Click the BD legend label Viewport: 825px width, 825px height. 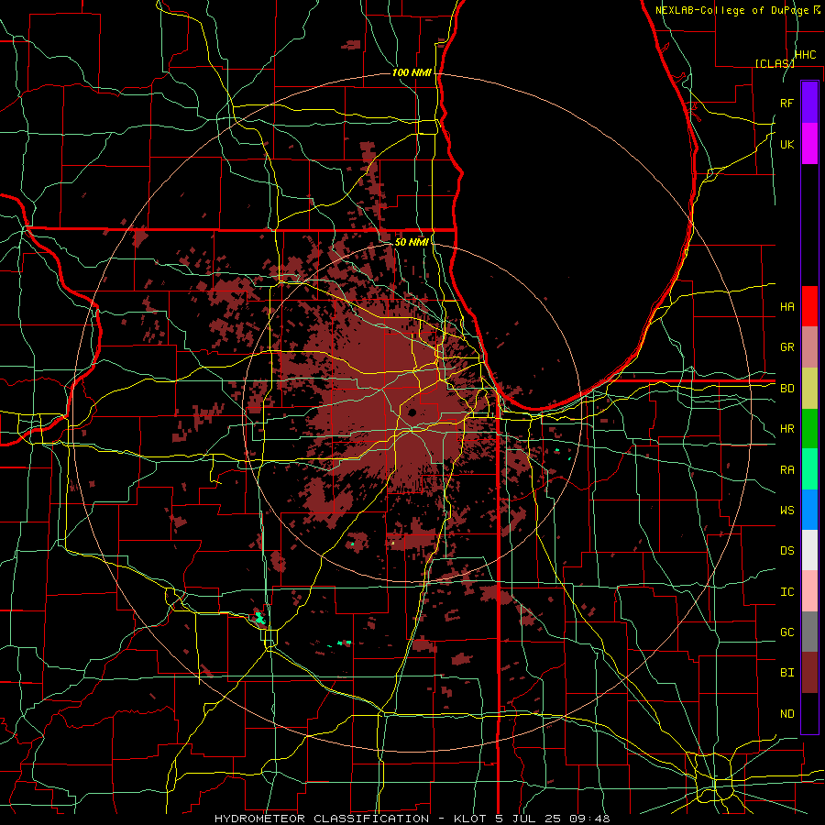coord(786,389)
